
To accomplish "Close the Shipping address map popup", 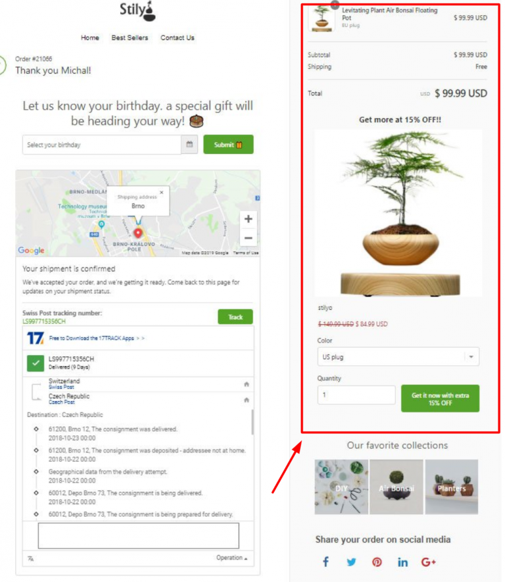I will point(161,192).
